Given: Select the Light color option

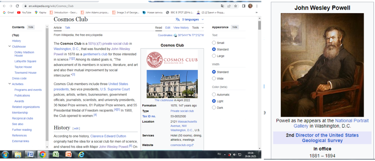Looking at the screenshot, I should coord(214,101).
